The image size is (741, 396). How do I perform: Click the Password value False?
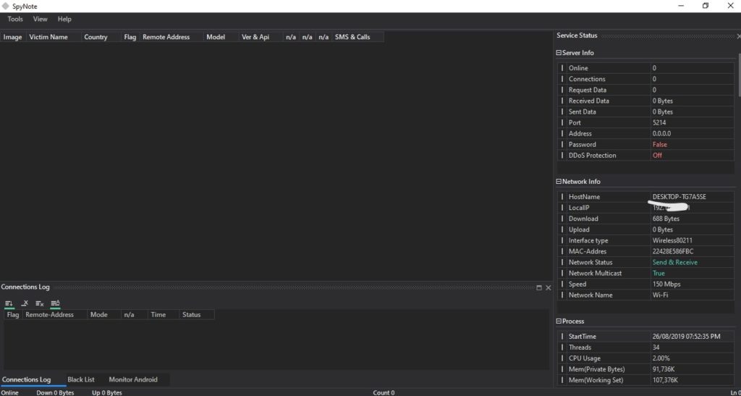[660, 144]
